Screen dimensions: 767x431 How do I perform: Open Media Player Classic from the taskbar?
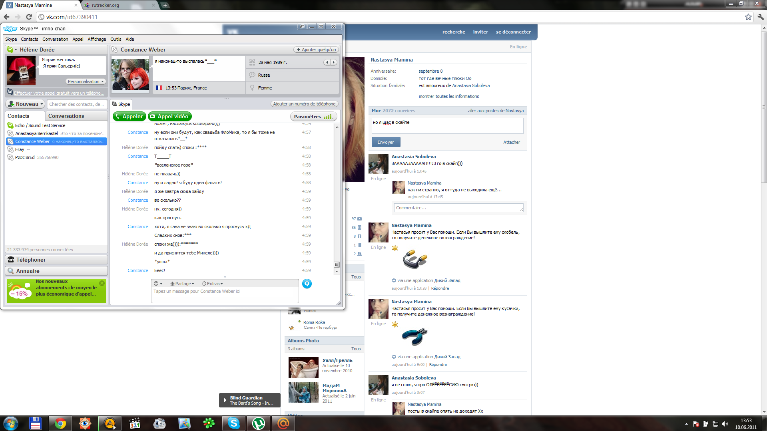pyautogui.click(x=135, y=423)
